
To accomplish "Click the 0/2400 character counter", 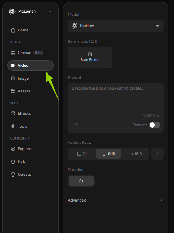I will [x=149, y=116].
